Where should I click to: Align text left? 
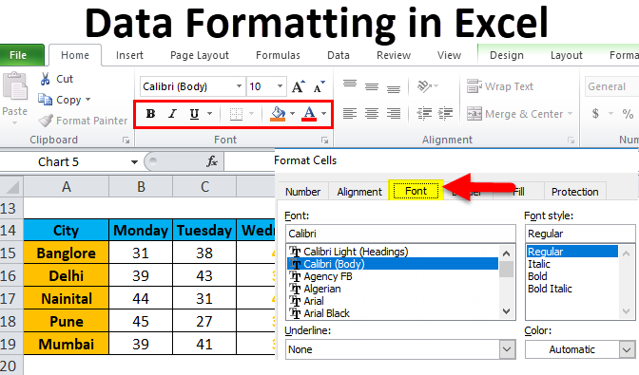tap(350, 114)
